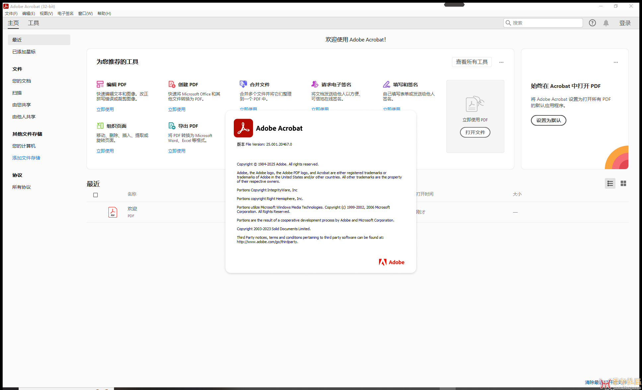642x390 pixels.
Task: Click the Acrobat icon in title bar
Action: (x=6, y=6)
